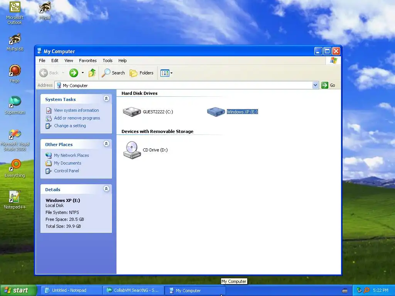Collapse the System Tasks panel
This screenshot has width=395, height=296.
[106, 99]
